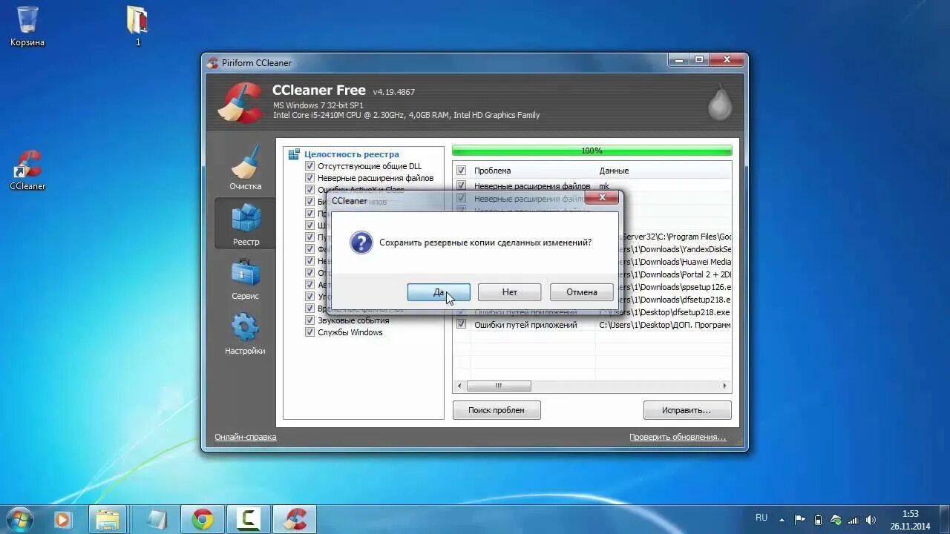
Task: Open the network signal tray icon
Action: coord(854,520)
